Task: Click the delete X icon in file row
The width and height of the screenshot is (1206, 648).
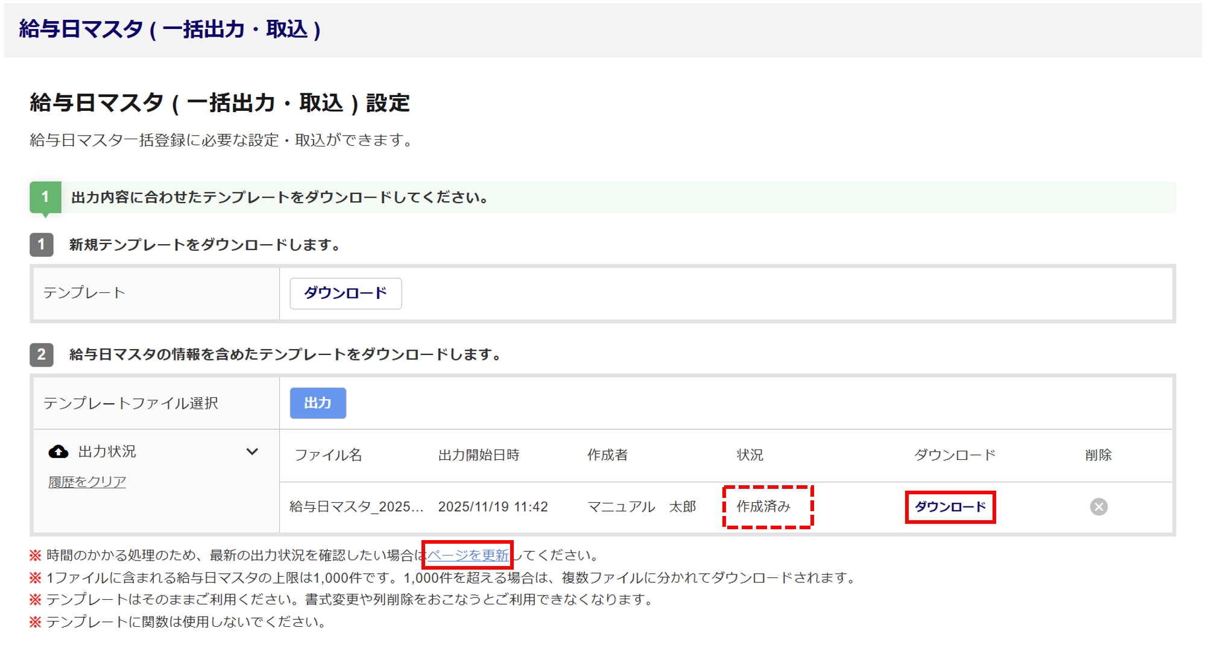Action: pyautogui.click(x=1098, y=507)
